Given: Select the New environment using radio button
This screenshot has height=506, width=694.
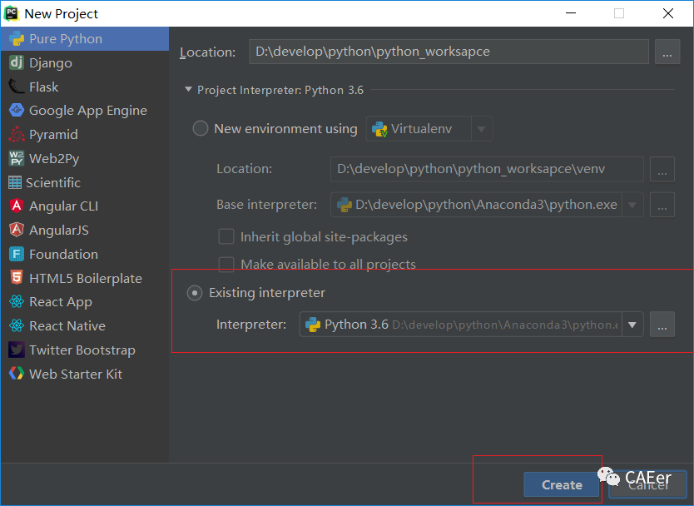Looking at the screenshot, I should 200,129.
